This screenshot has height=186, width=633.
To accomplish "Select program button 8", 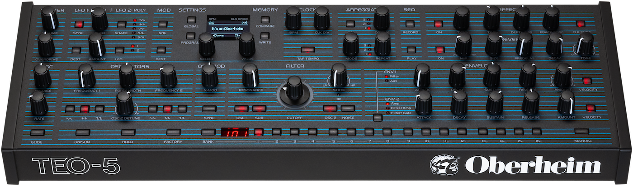I will [387, 132].
